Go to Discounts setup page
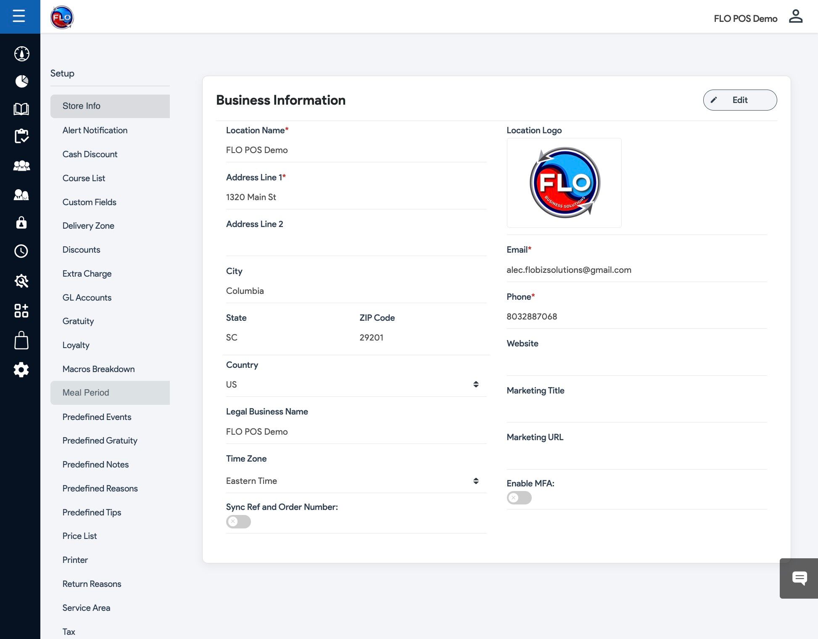 [81, 250]
